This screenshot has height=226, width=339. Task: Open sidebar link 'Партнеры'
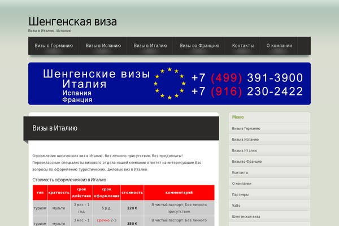(x=240, y=194)
